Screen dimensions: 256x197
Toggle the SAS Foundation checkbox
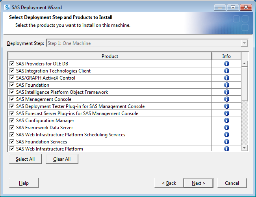coord(12,85)
